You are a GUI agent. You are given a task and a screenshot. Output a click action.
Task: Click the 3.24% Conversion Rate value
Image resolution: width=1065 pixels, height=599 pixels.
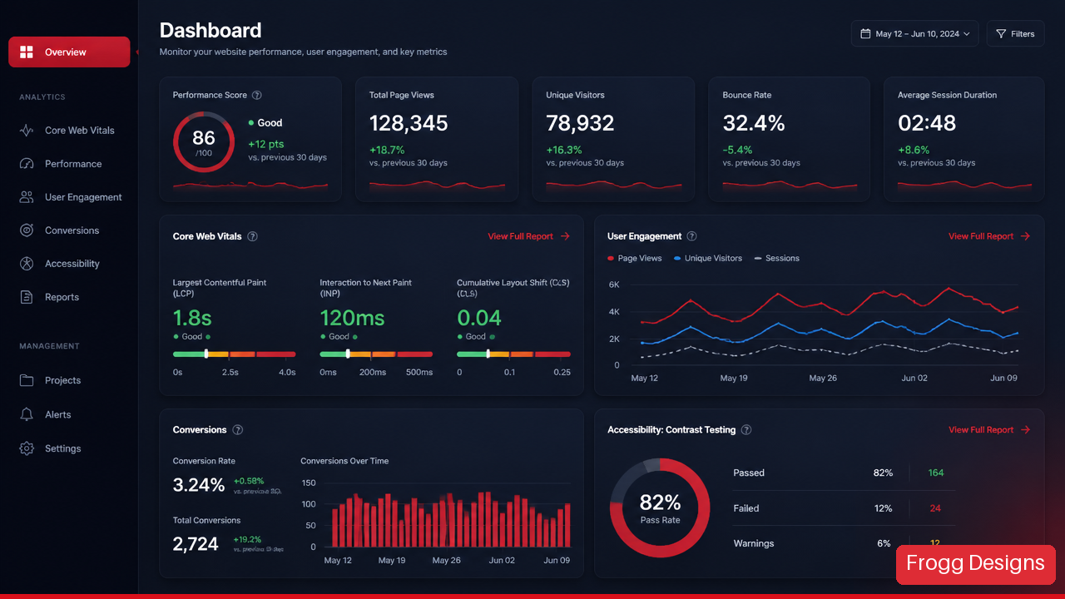click(x=199, y=485)
